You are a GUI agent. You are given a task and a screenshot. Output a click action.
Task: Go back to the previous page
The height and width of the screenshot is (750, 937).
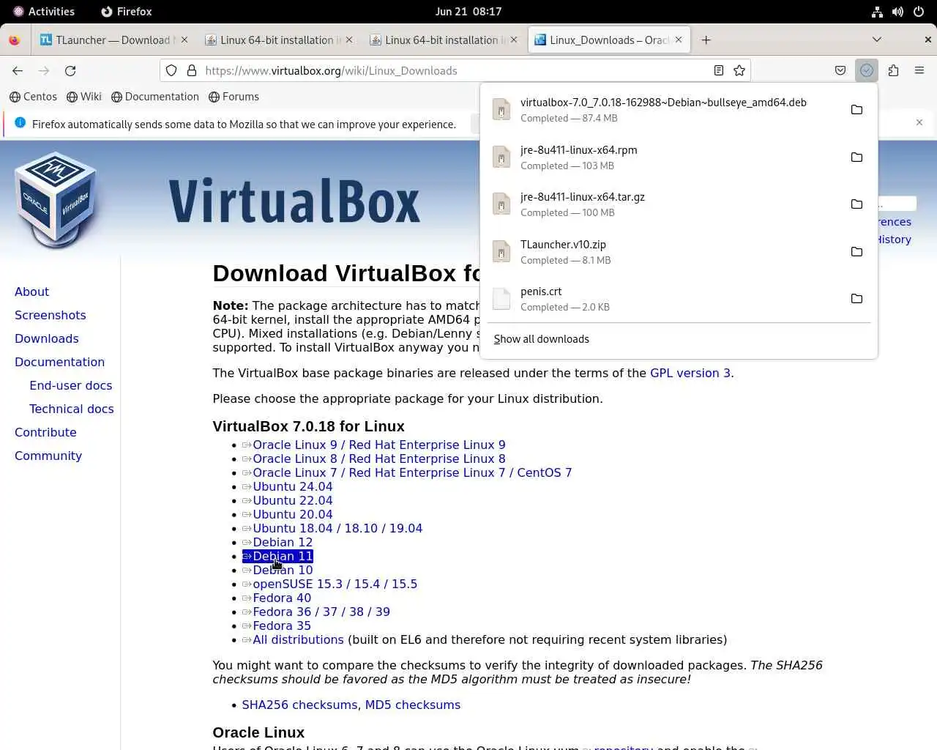18,70
